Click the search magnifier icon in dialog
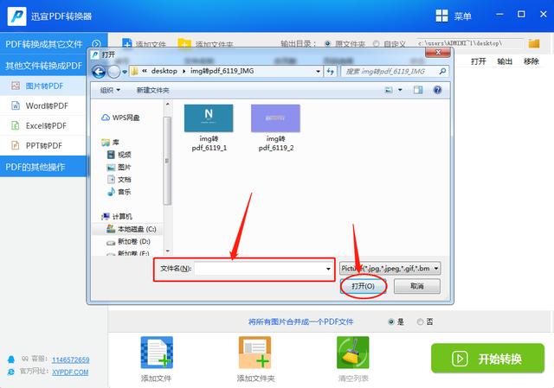 [x=442, y=71]
